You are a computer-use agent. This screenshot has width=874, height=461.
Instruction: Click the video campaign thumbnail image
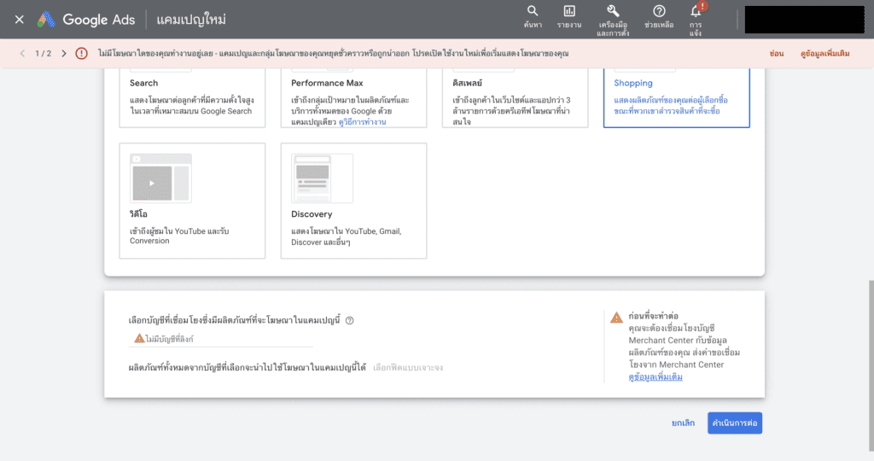[x=160, y=178]
